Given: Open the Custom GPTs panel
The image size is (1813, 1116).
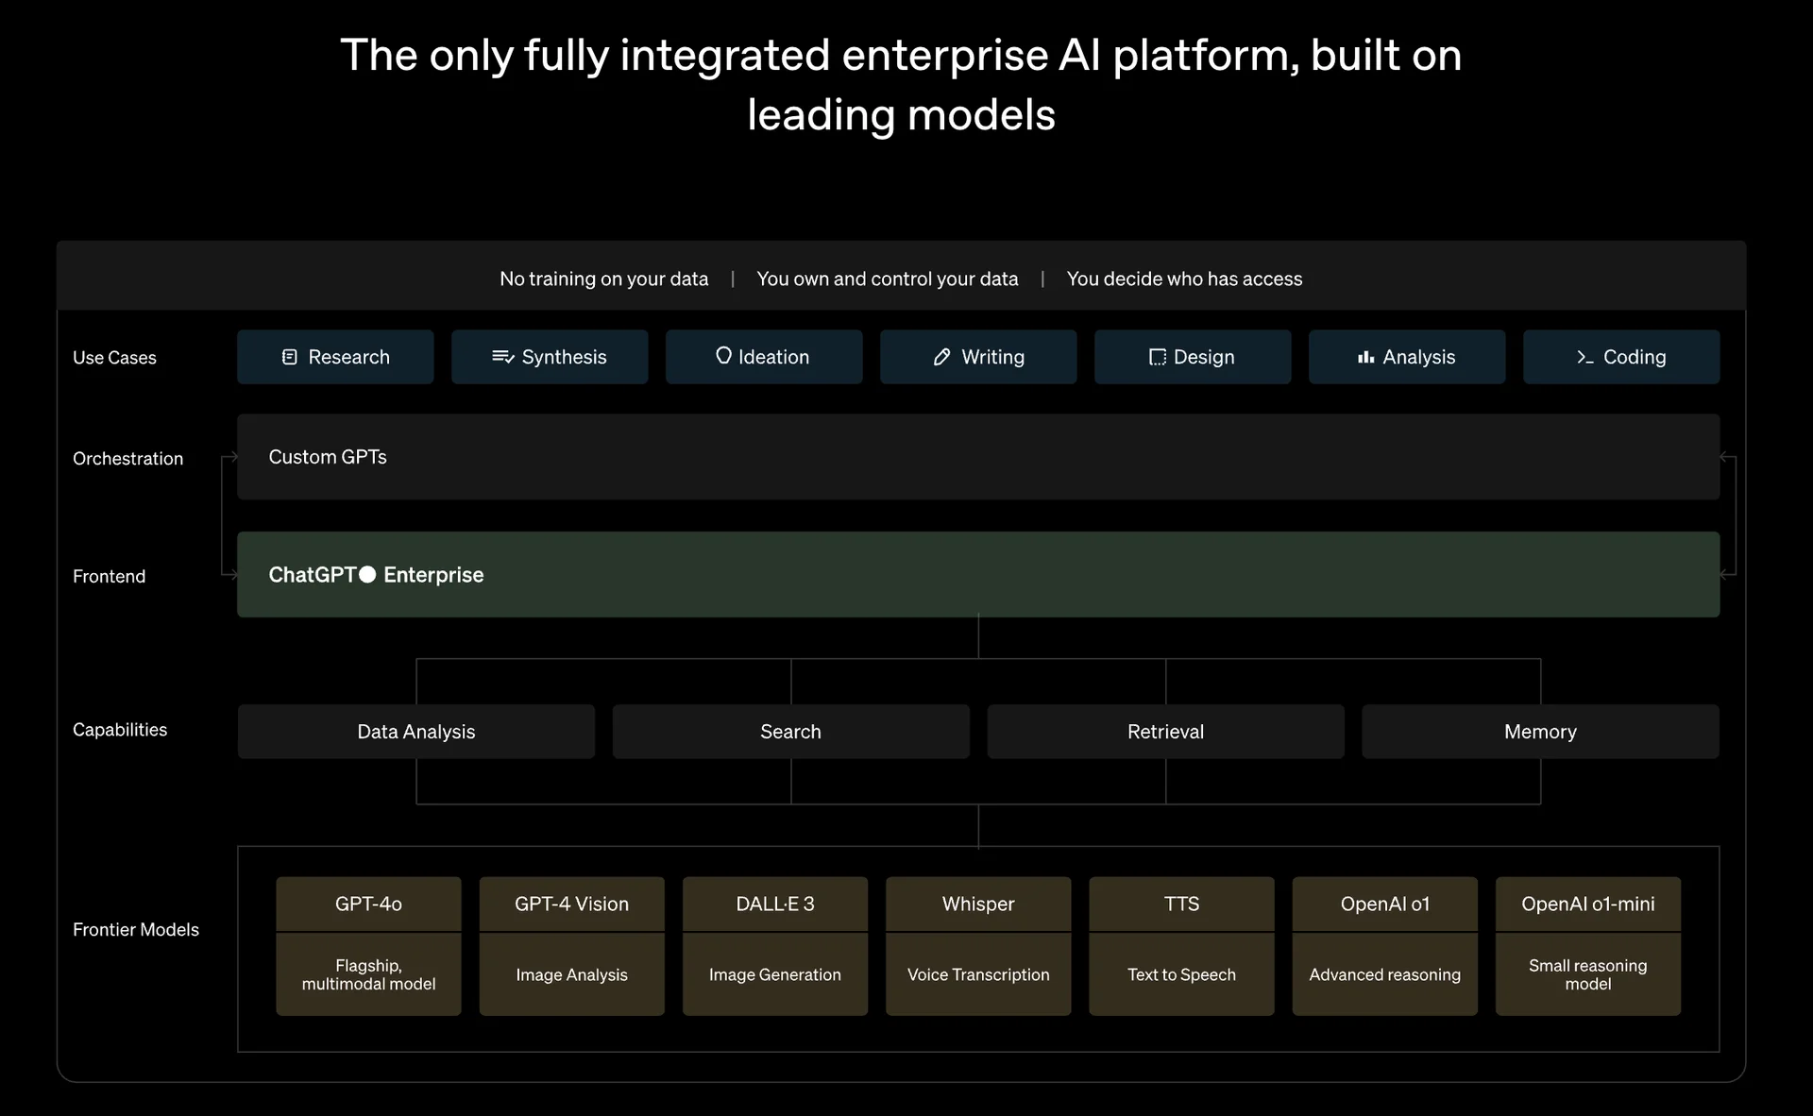Looking at the screenshot, I should tap(977, 457).
